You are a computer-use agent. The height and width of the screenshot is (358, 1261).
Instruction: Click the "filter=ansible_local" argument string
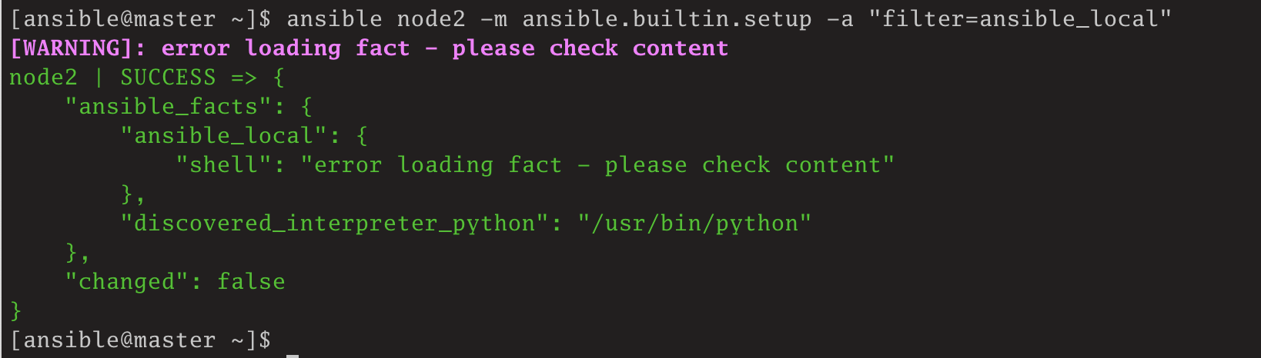(x=1020, y=19)
